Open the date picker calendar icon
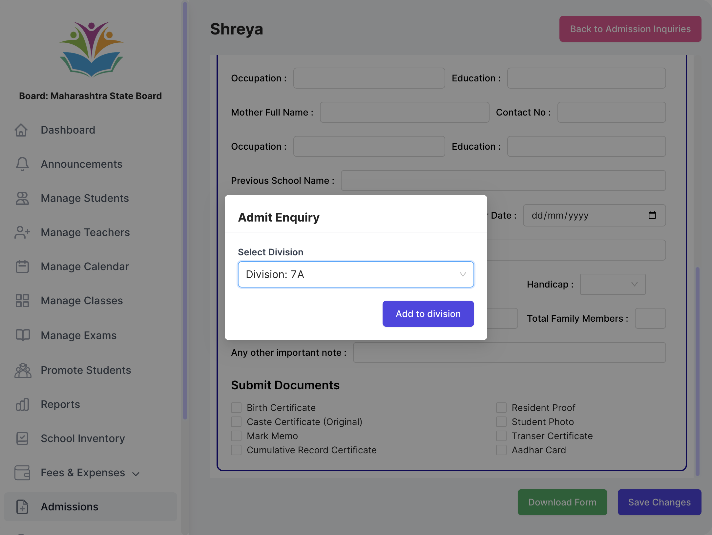The height and width of the screenshot is (535, 712). 652,215
